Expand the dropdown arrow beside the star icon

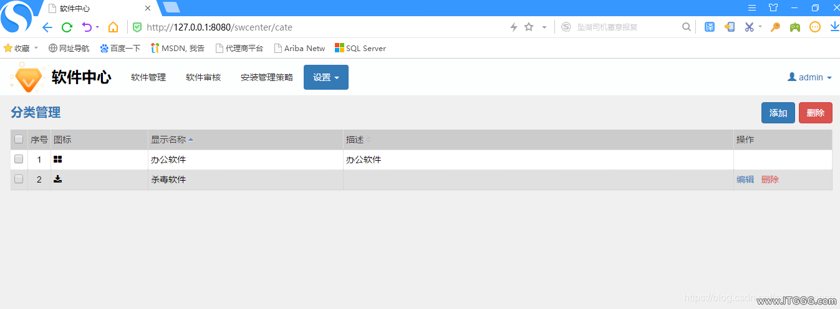coord(544,27)
